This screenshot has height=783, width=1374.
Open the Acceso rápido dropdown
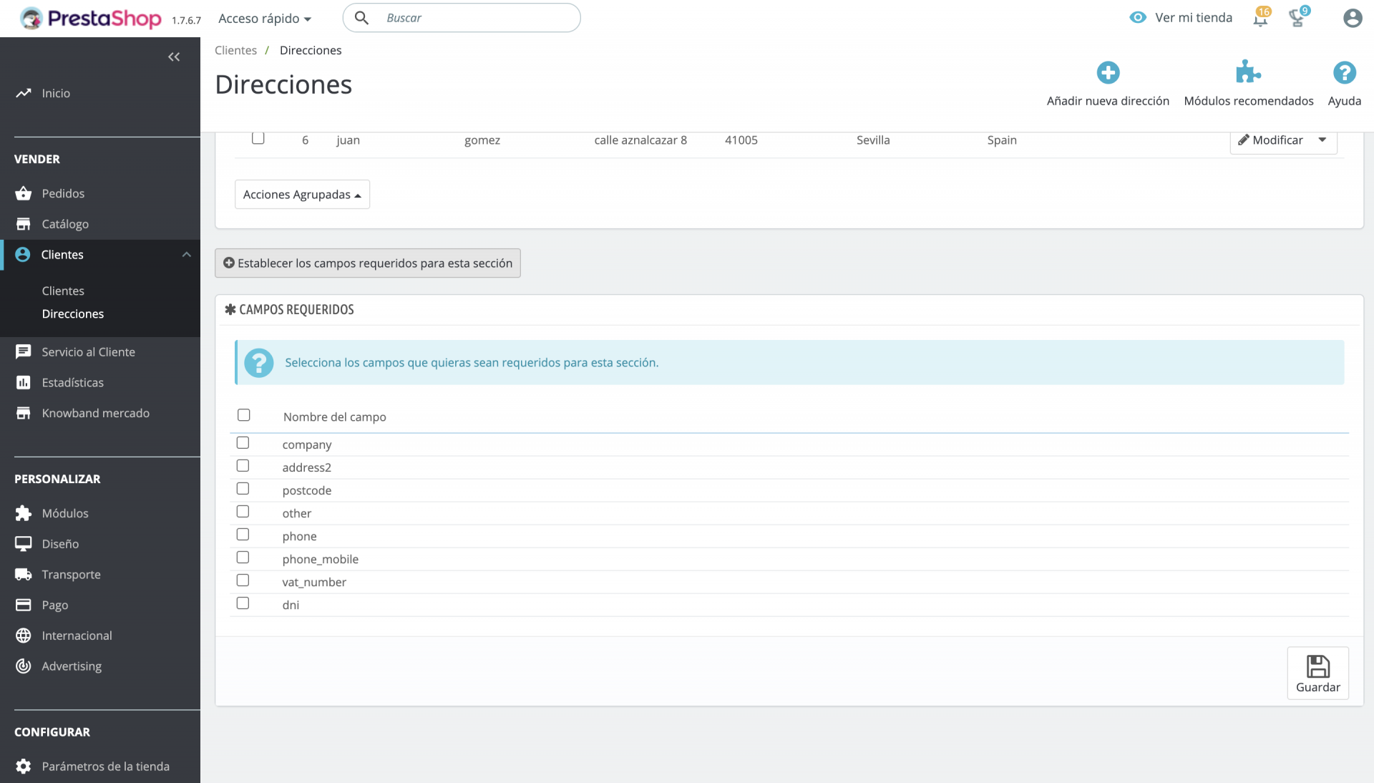[265, 19]
